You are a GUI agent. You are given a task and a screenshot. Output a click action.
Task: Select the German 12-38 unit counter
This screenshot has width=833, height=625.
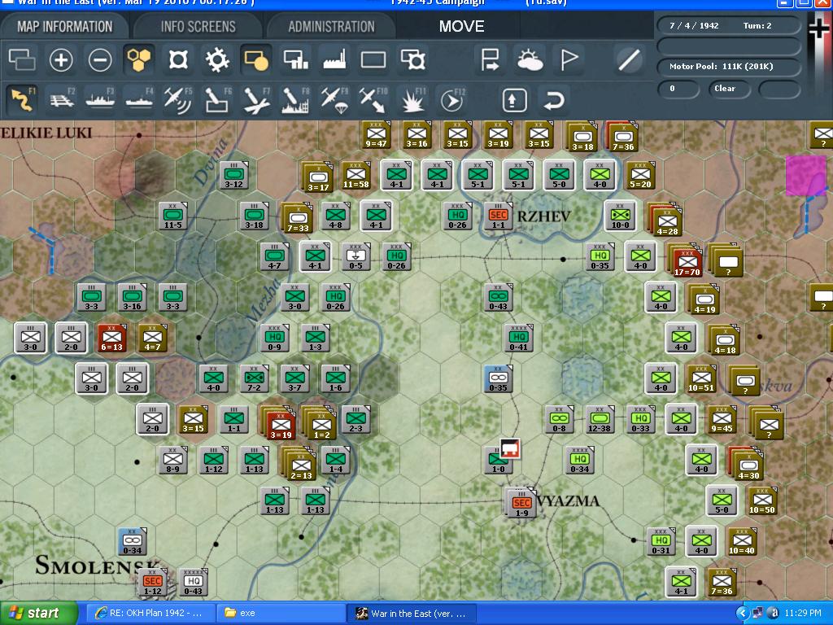click(x=600, y=419)
